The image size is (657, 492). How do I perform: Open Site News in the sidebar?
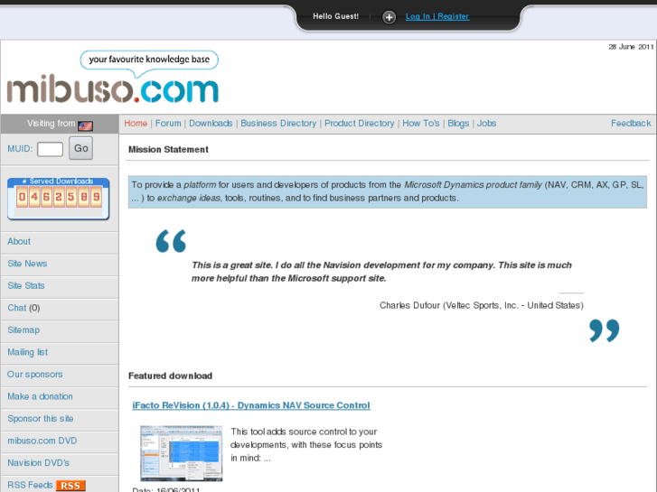[x=27, y=264]
